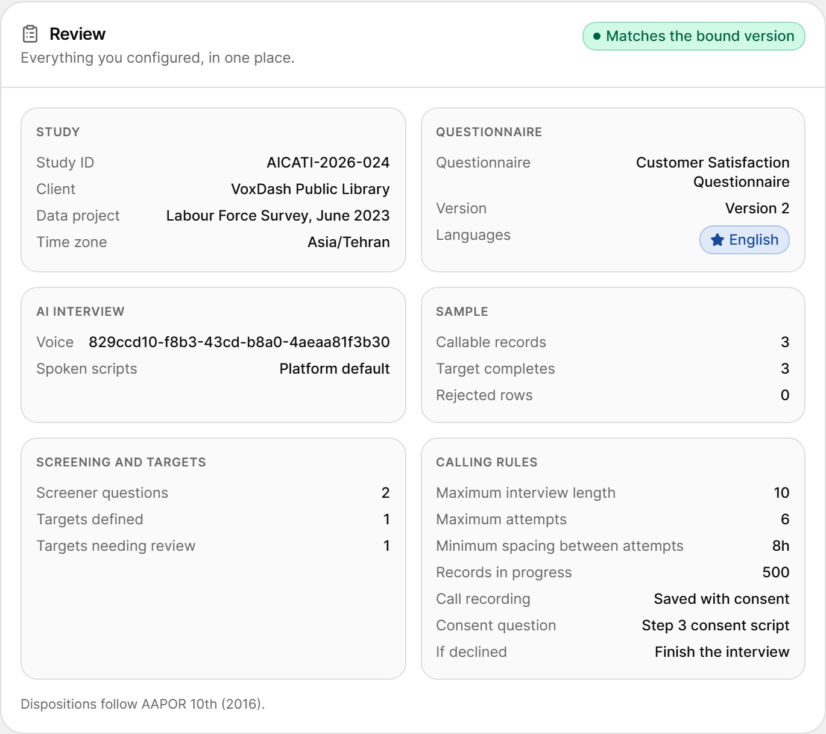The width and height of the screenshot is (826, 734).
Task: Click the 'Version 2' value
Action: click(757, 209)
